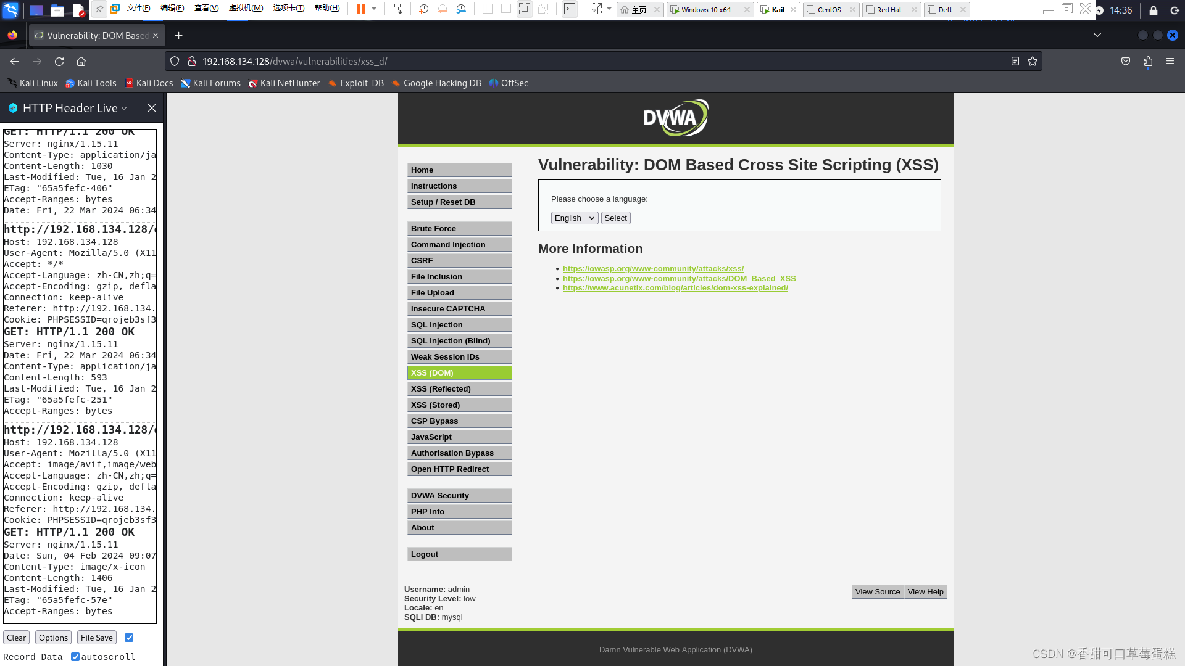
Task: Click the Firefox home icon
Action: tap(81, 61)
